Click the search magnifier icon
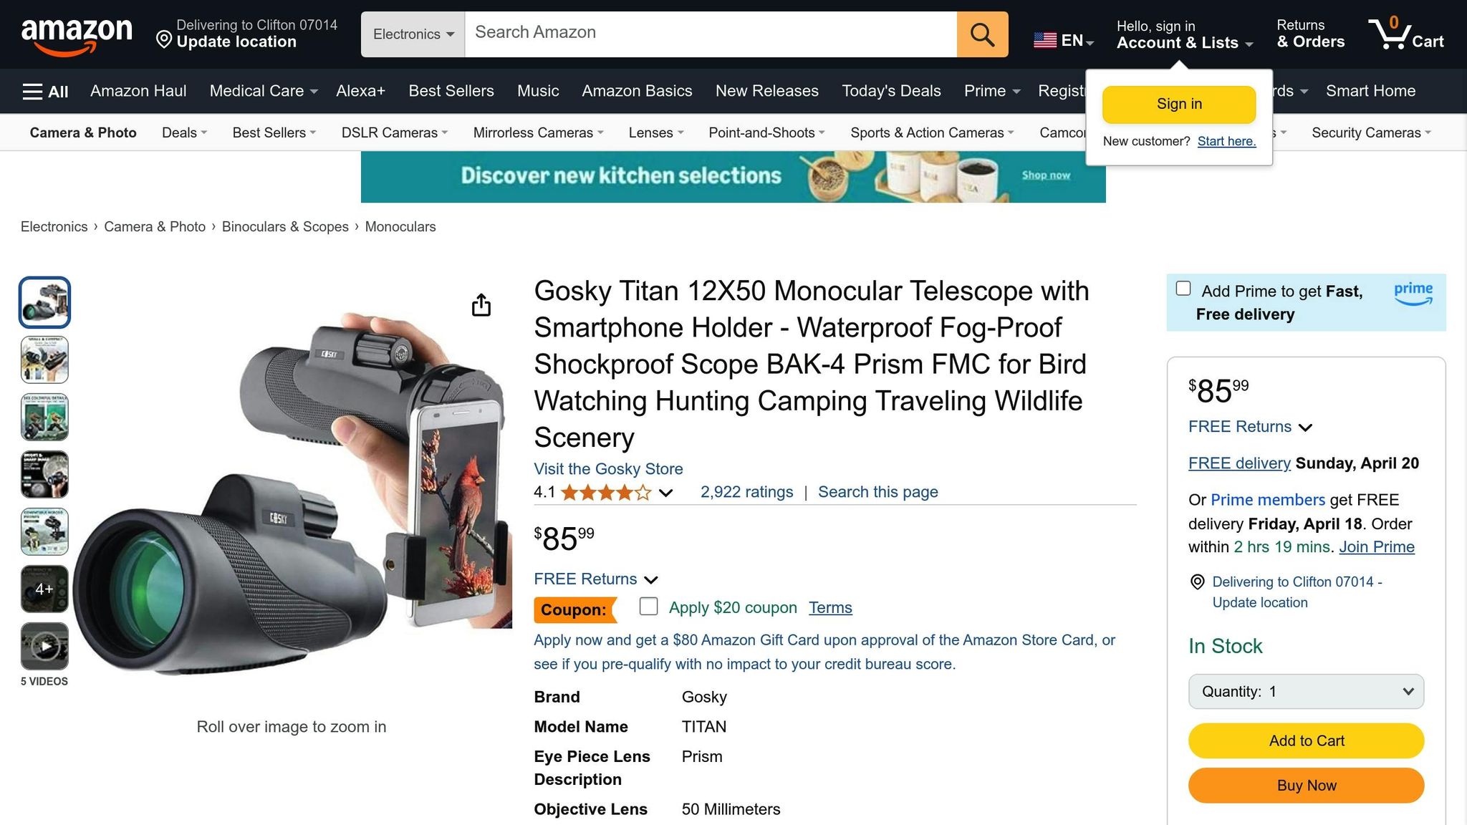This screenshot has height=825, width=1467. pyautogui.click(x=981, y=33)
